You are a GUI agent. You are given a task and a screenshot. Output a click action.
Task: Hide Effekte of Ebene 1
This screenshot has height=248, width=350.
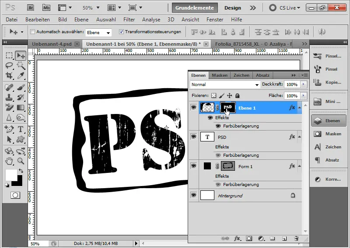[x=210, y=117]
